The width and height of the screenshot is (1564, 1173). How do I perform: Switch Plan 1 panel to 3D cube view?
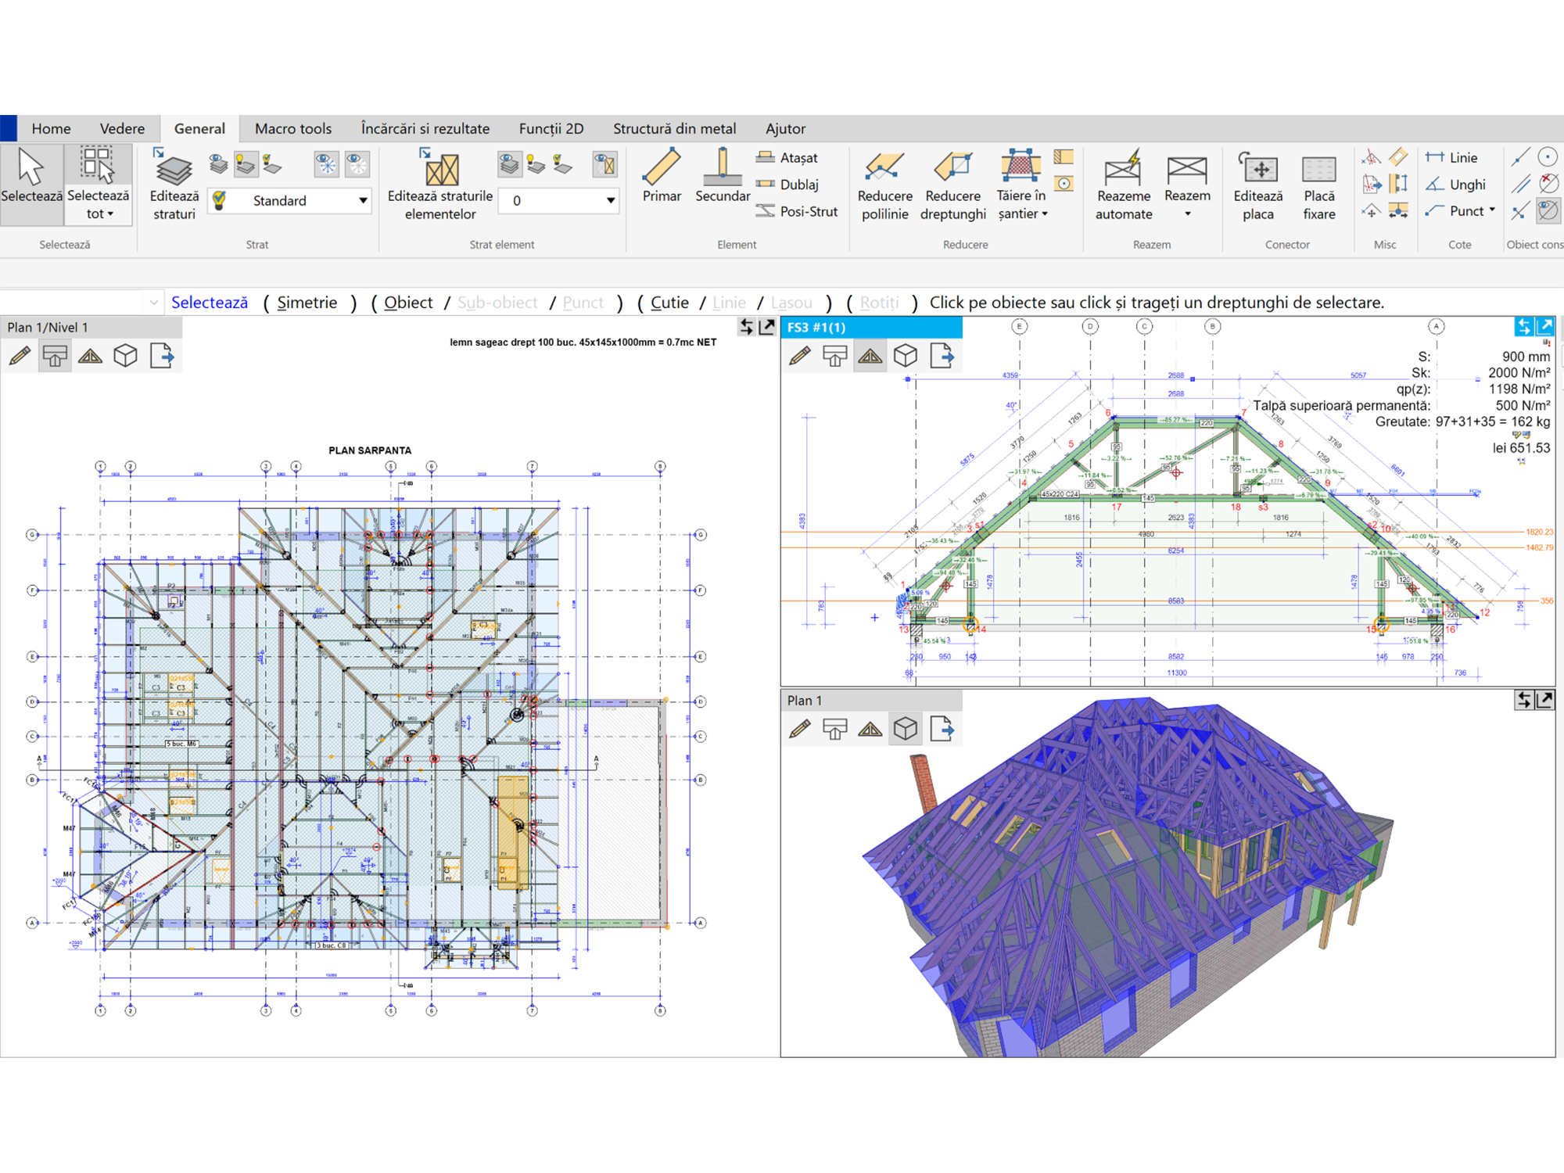click(906, 730)
